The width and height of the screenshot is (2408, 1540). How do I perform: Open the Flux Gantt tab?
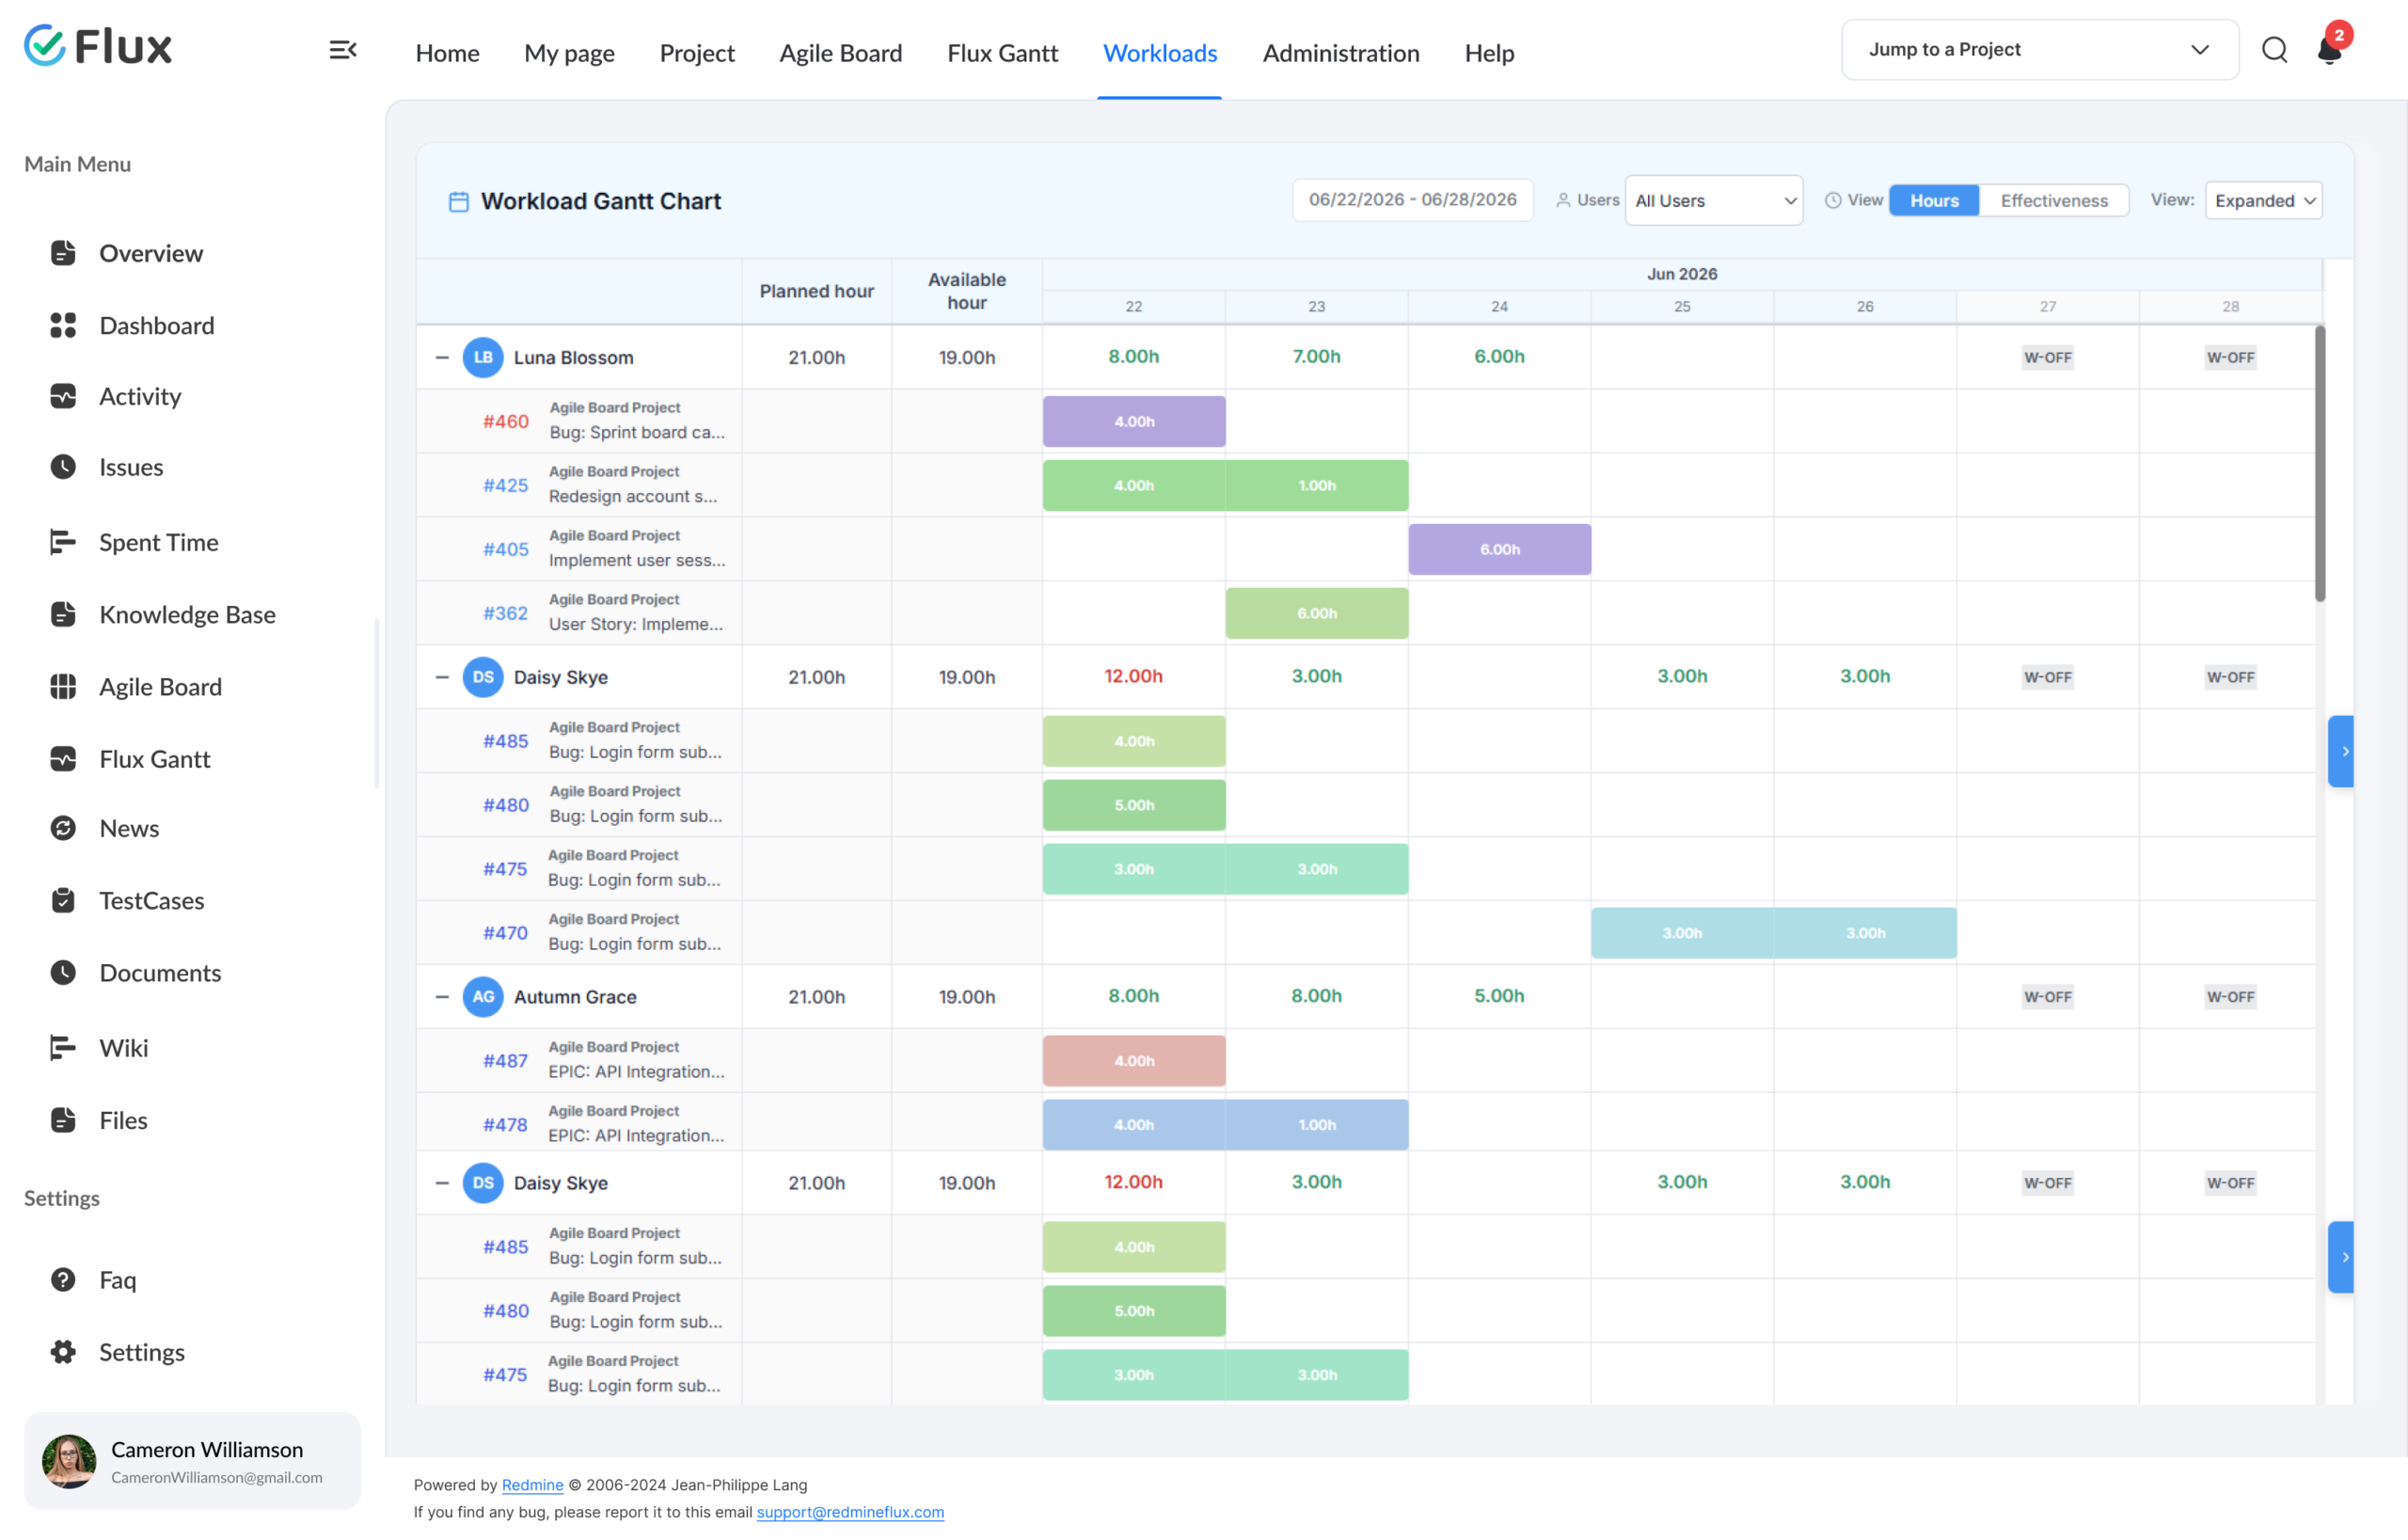(x=1002, y=52)
